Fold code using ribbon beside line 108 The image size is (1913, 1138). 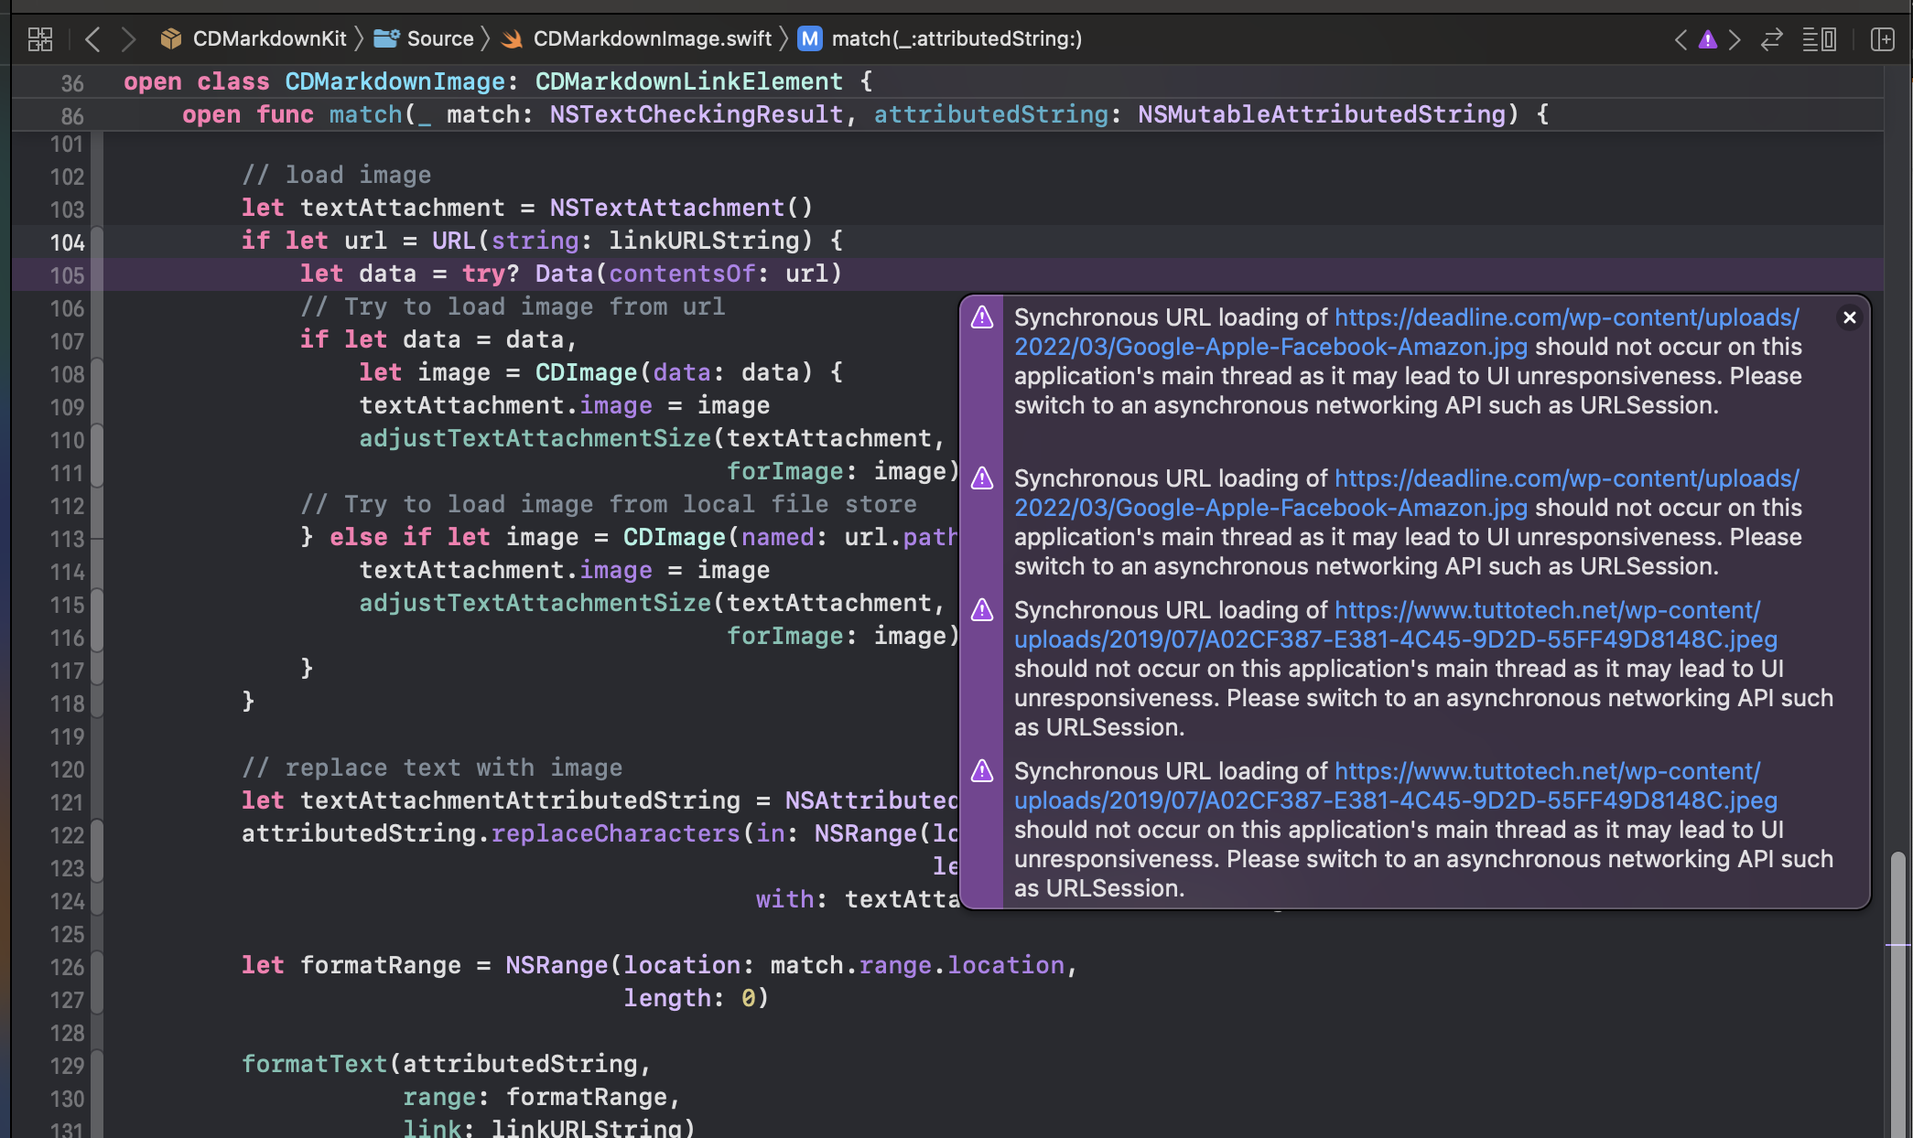(x=97, y=373)
